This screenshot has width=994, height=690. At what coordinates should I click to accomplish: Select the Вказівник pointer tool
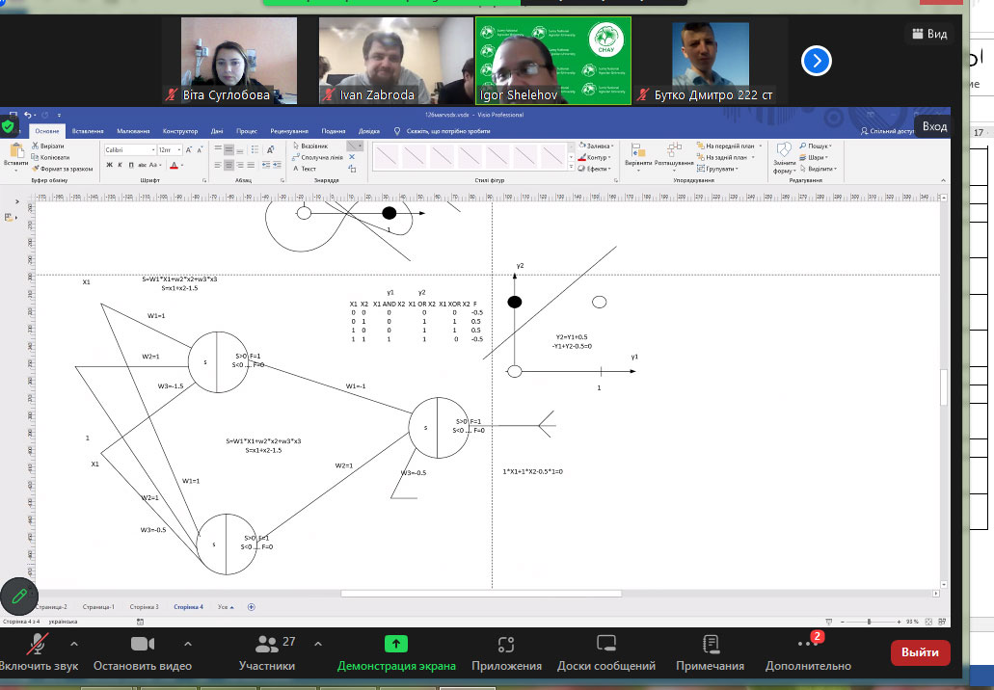click(x=314, y=146)
